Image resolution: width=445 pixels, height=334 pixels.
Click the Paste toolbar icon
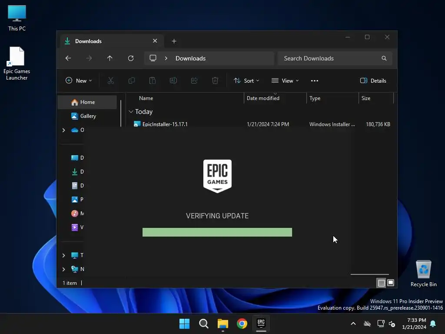pos(153,80)
